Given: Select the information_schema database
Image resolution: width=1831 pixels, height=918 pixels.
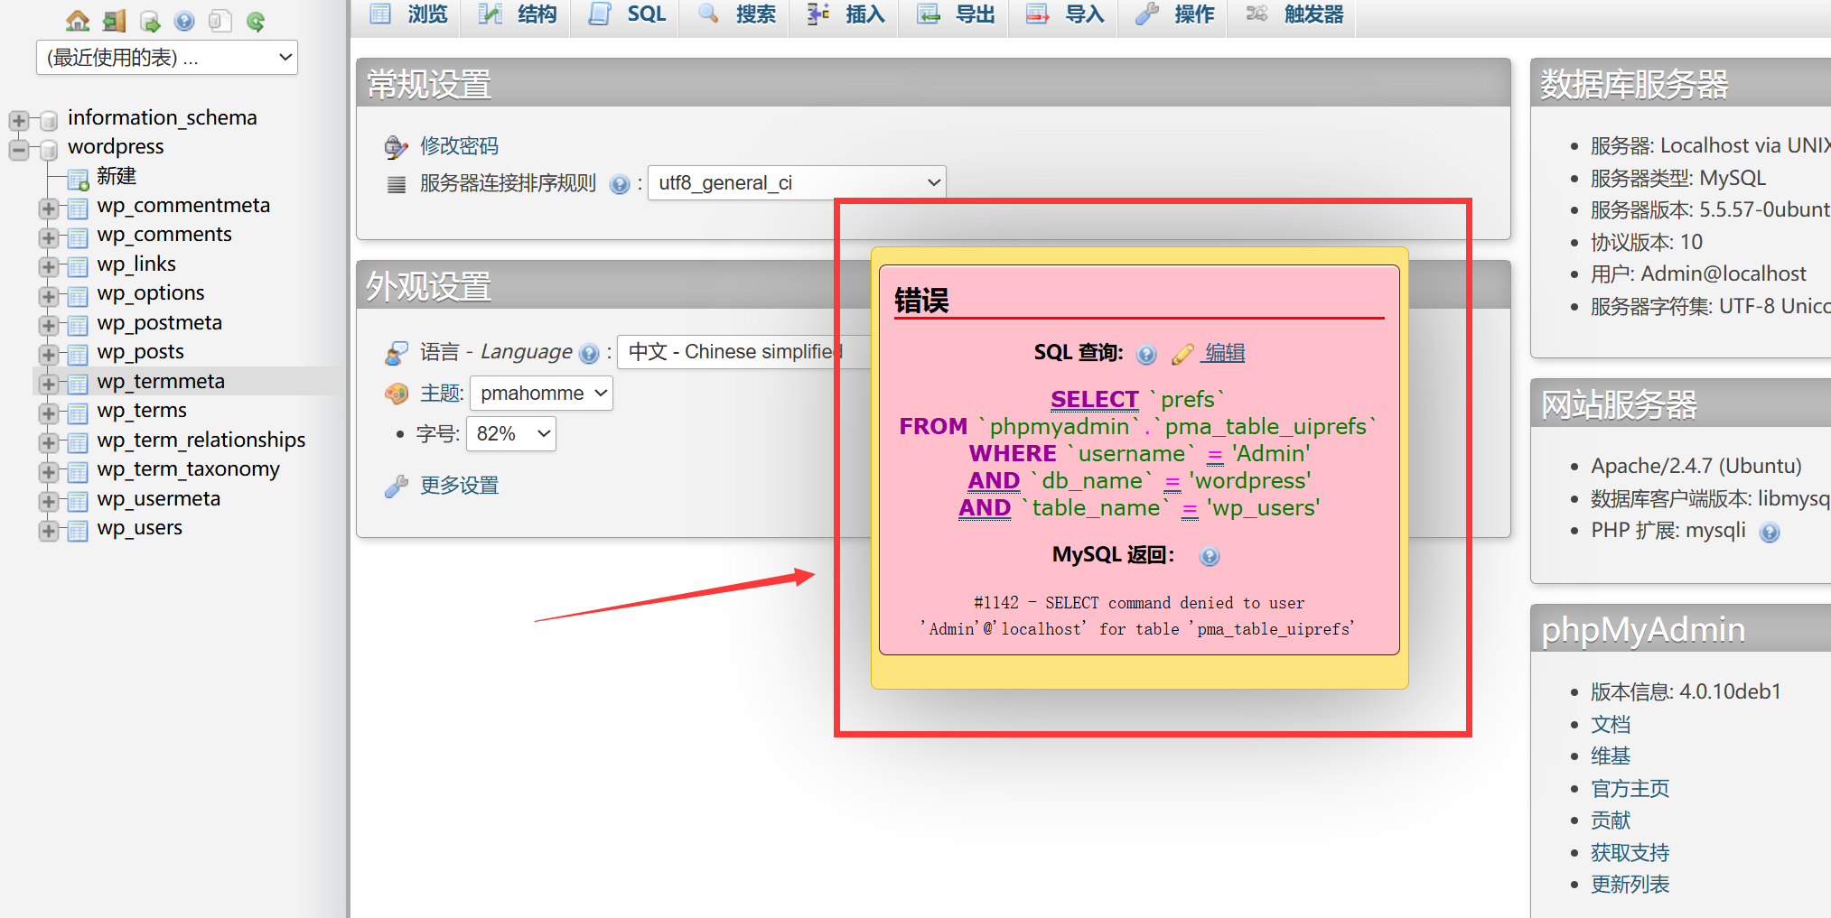Looking at the screenshot, I should (163, 118).
